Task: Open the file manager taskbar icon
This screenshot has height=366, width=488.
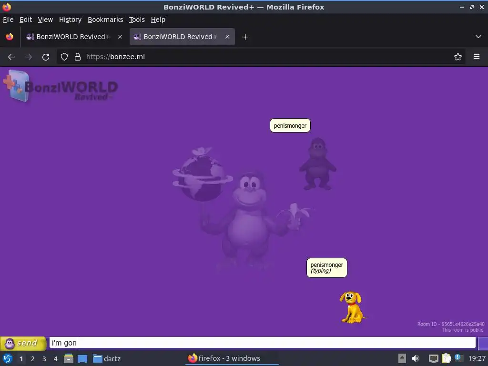Action: point(69,358)
